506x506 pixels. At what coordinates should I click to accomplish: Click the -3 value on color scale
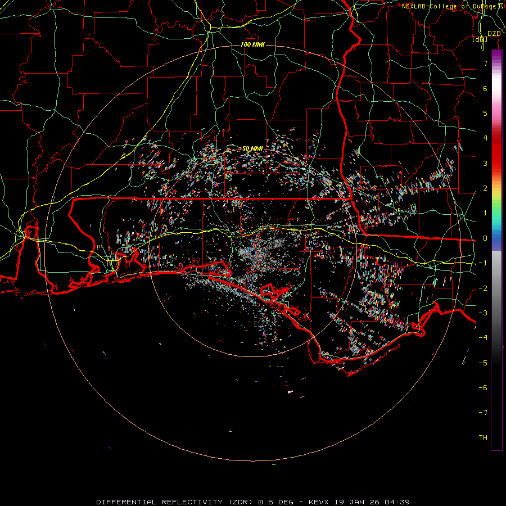click(483, 313)
